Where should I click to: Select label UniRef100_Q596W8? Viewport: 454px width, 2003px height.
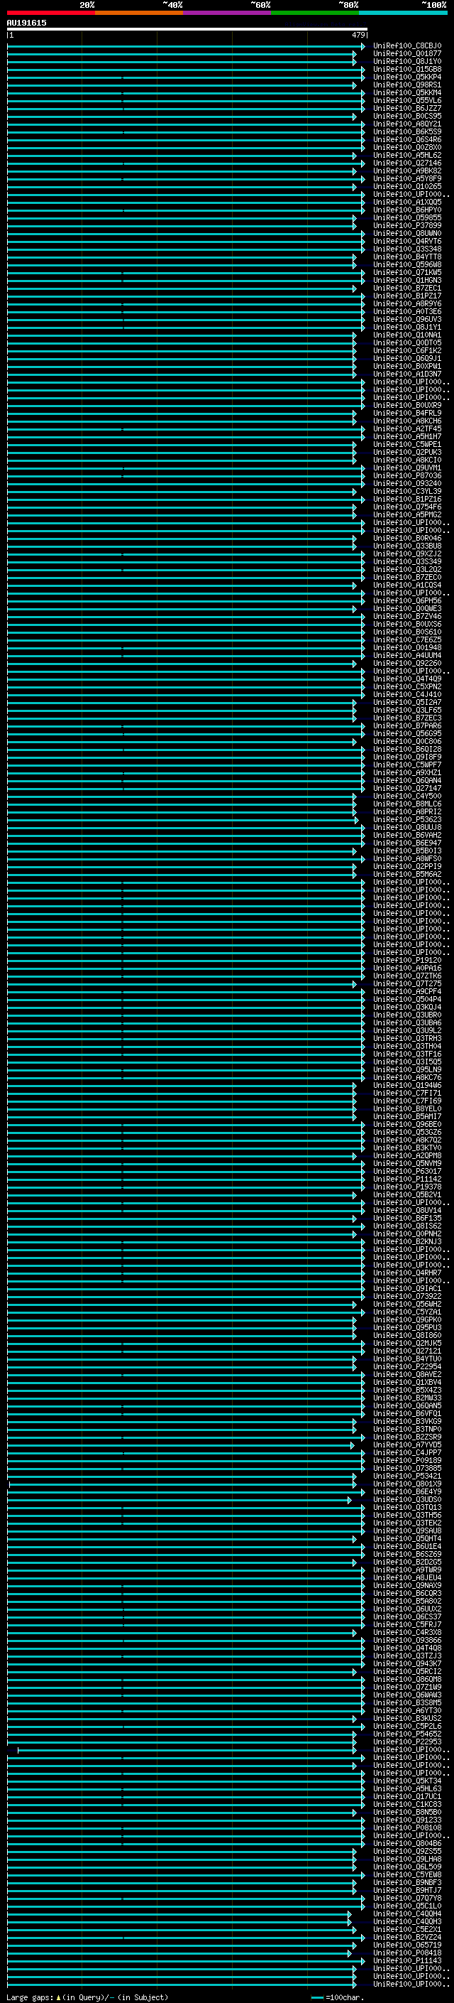[x=407, y=264]
